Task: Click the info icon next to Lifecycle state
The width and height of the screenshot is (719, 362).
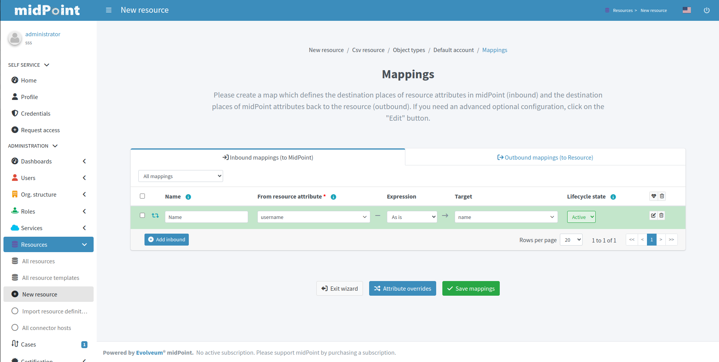Action: tap(613, 197)
